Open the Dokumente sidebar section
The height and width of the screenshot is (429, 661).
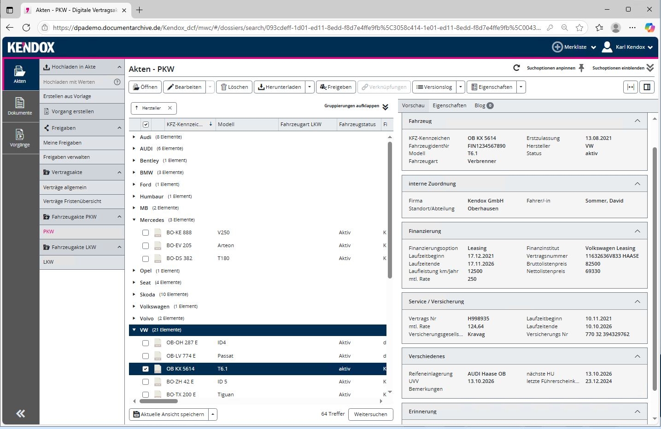tap(20, 106)
